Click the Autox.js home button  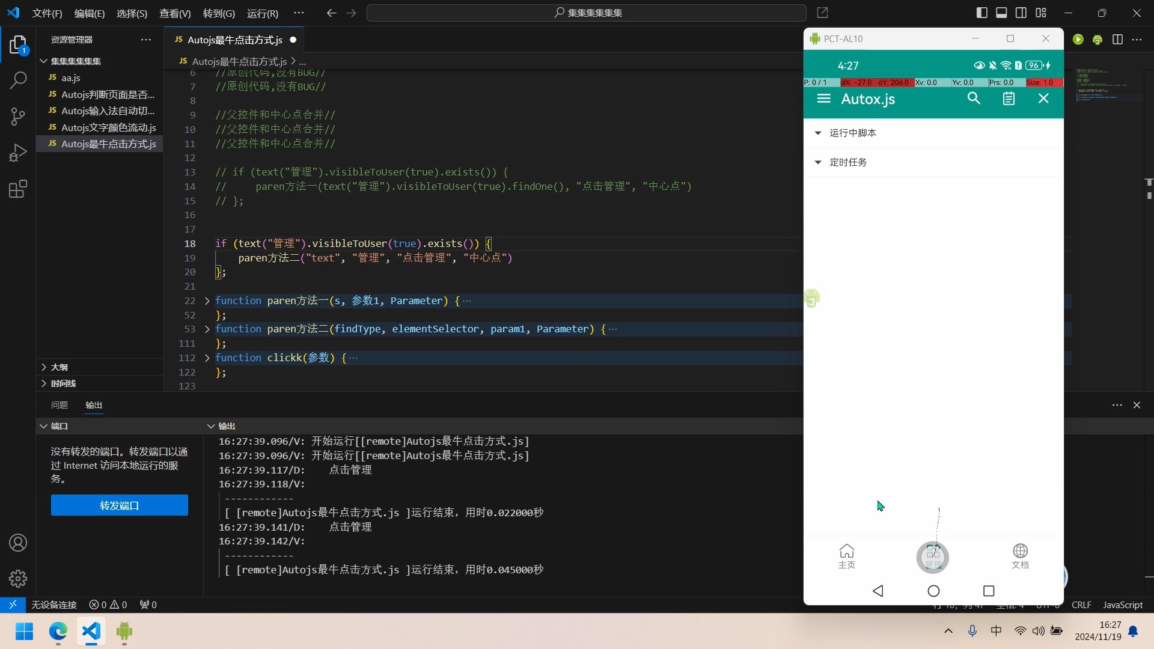pos(846,555)
